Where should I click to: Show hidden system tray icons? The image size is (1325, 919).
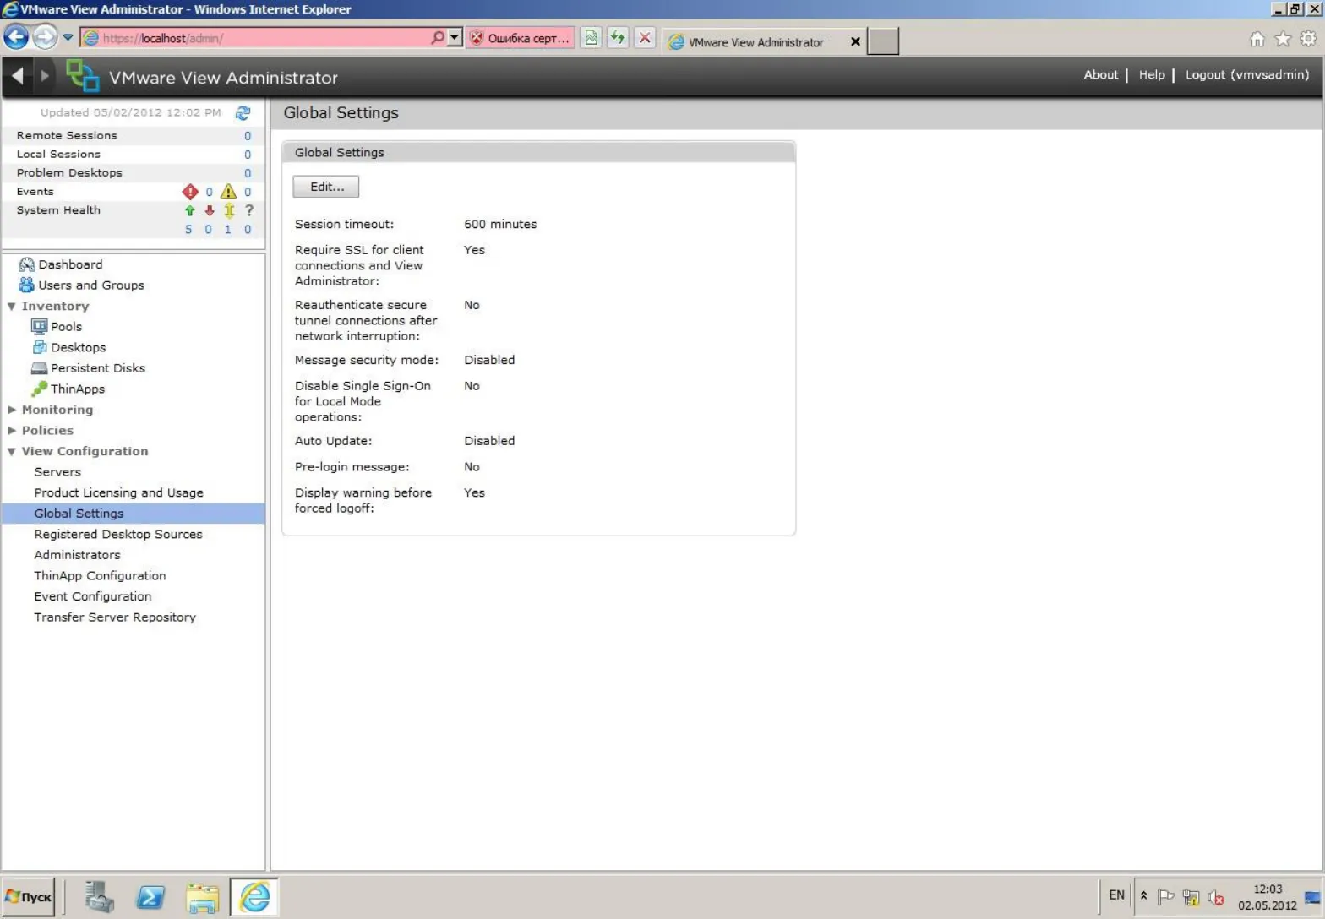tap(1143, 895)
